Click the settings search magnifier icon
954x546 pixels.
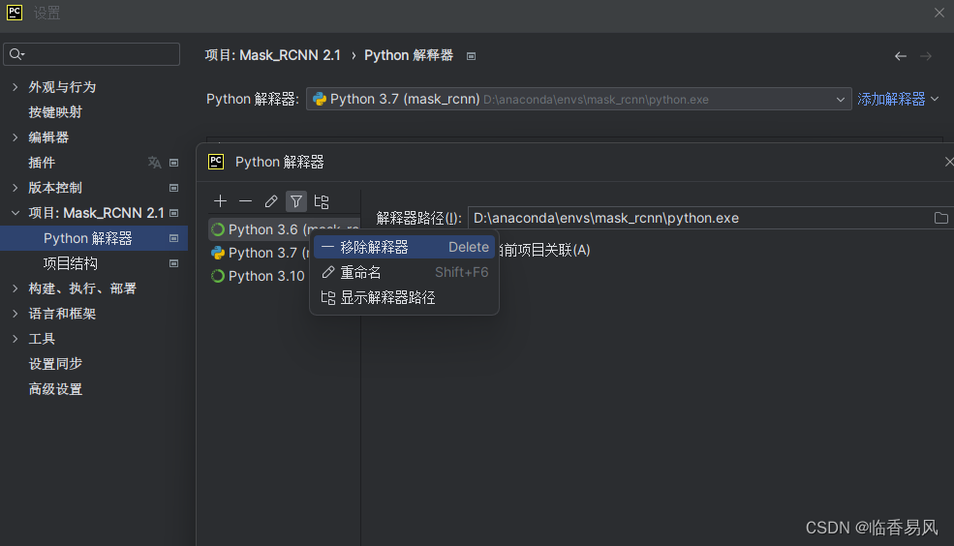(16, 54)
